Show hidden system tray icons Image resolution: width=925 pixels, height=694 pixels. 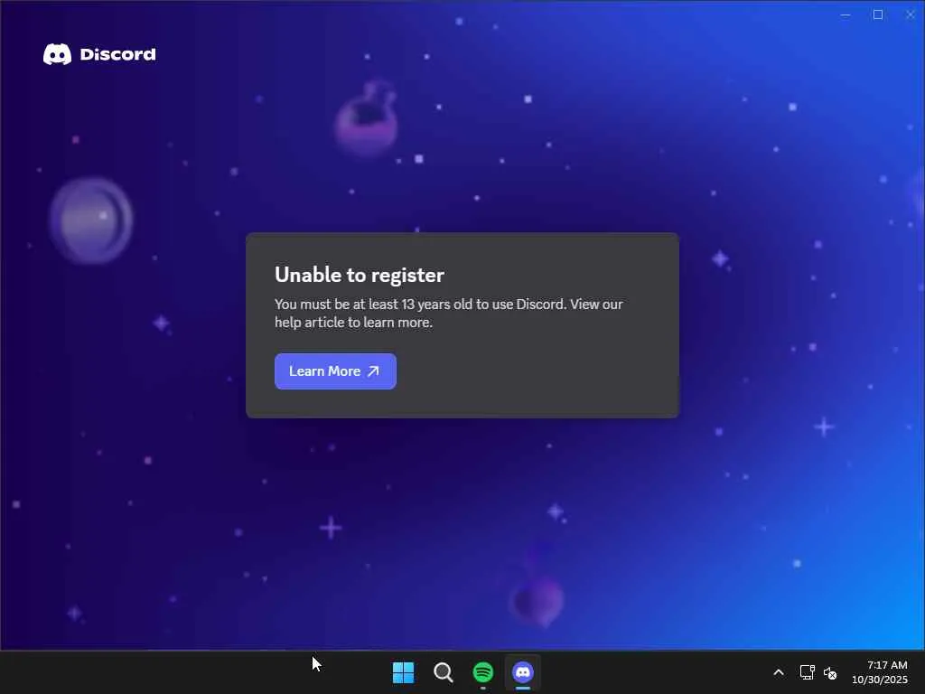(779, 672)
